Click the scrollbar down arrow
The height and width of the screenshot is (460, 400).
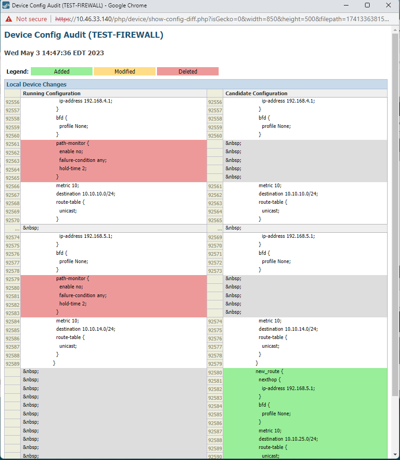pos(395,455)
